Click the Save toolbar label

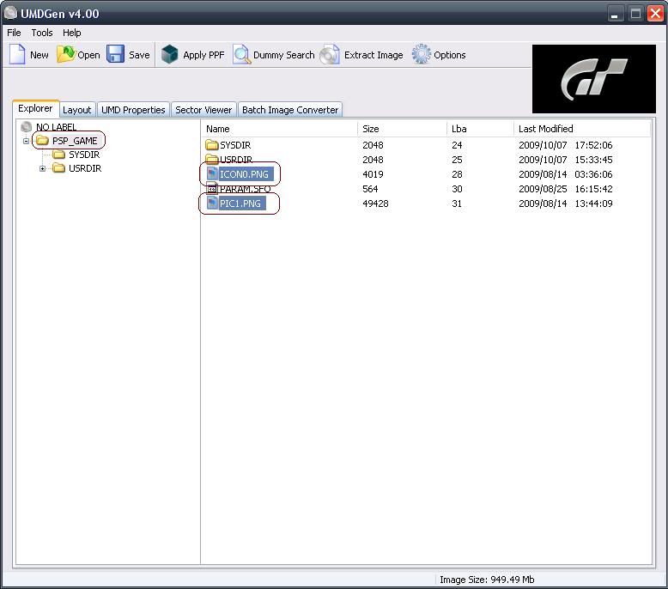coord(139,55)
